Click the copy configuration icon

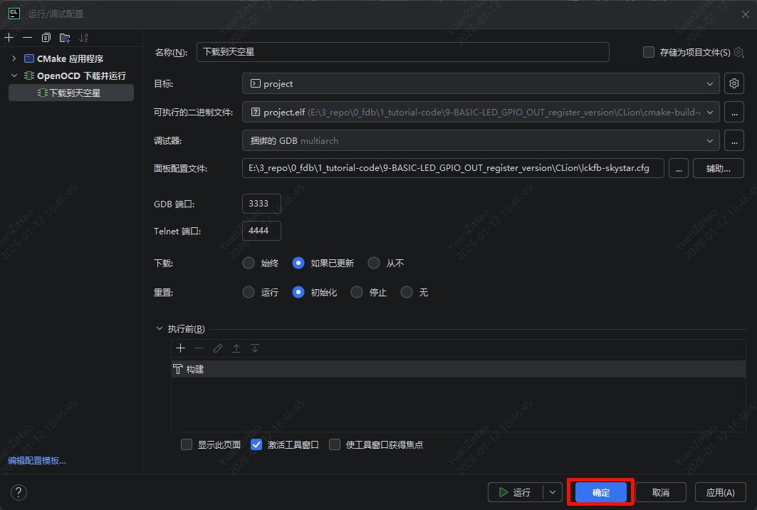pos(46,38)
